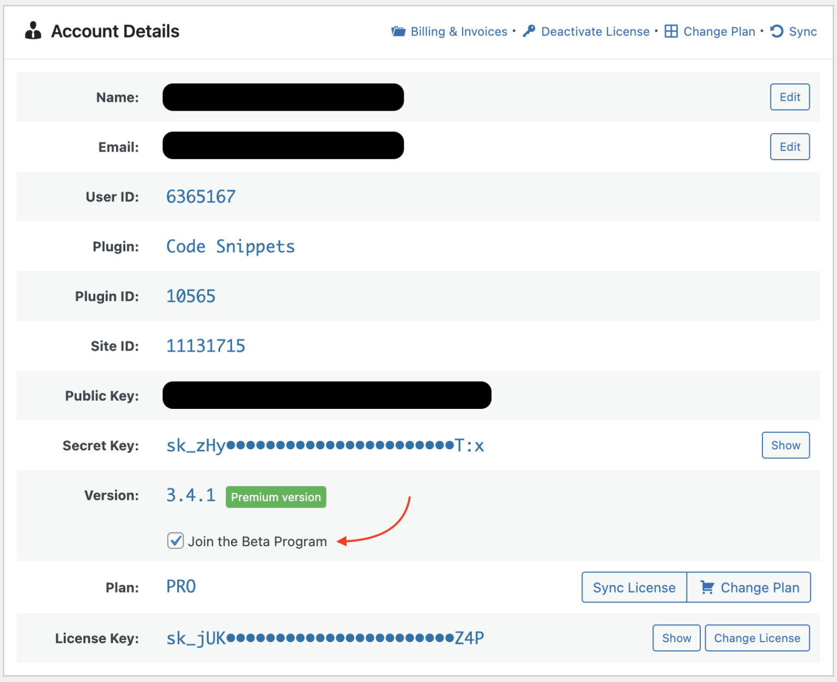
Task: Select the version number 3.4.1
Action: (191, 495)
